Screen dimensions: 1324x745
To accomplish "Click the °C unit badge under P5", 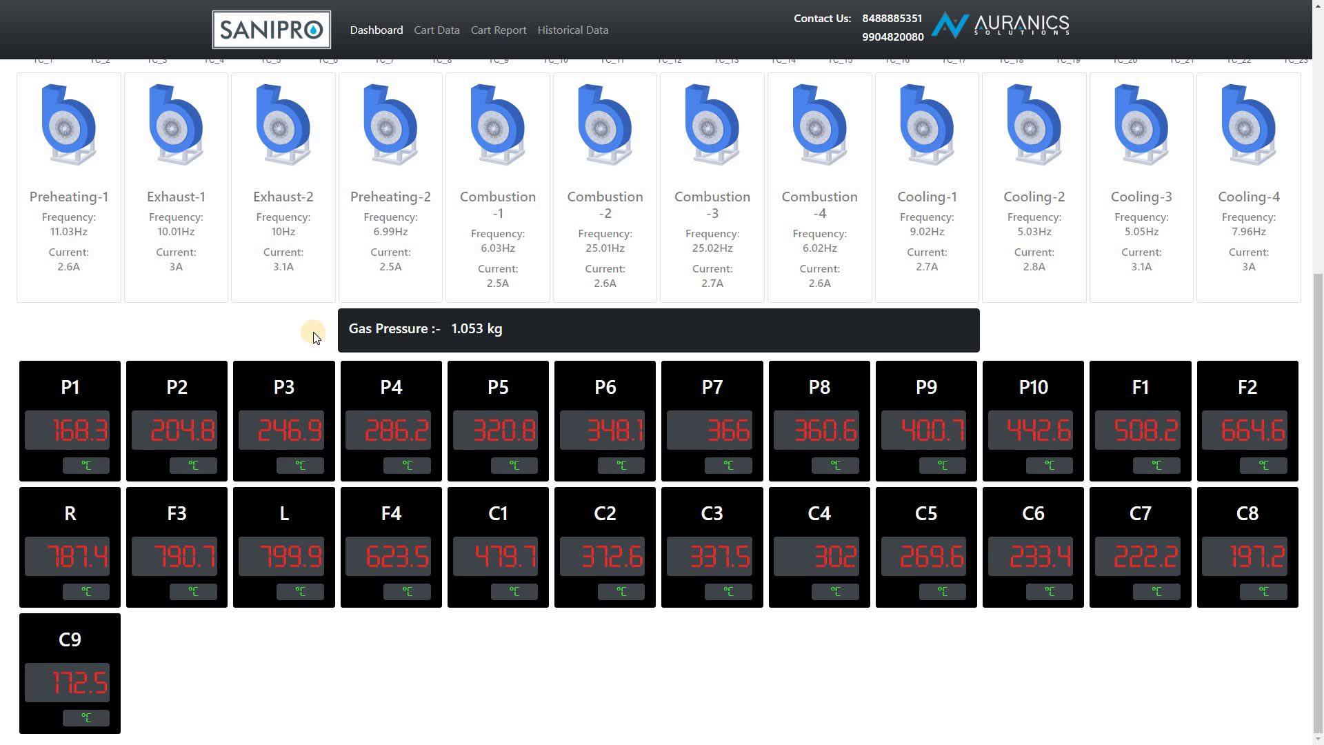I will point(514,466).
